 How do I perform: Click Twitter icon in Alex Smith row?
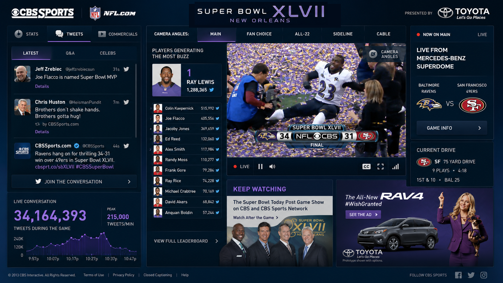click(217, 149)
